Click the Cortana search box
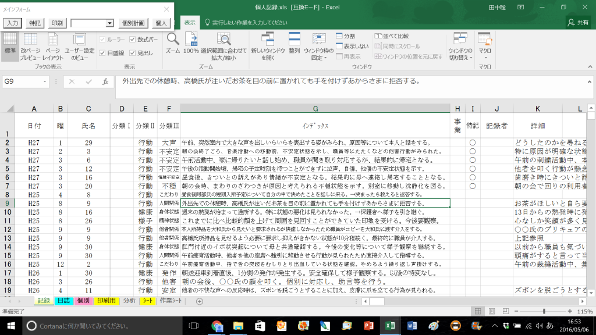Image resolution: width=596 pixels, height=335 pixels. pos(102,326)
